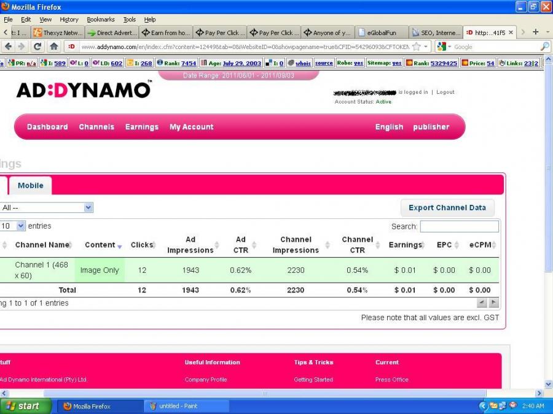Click the Ad Dynamo logo
Viewport: 553px width, 414px height.
click(x=84, y=90)
